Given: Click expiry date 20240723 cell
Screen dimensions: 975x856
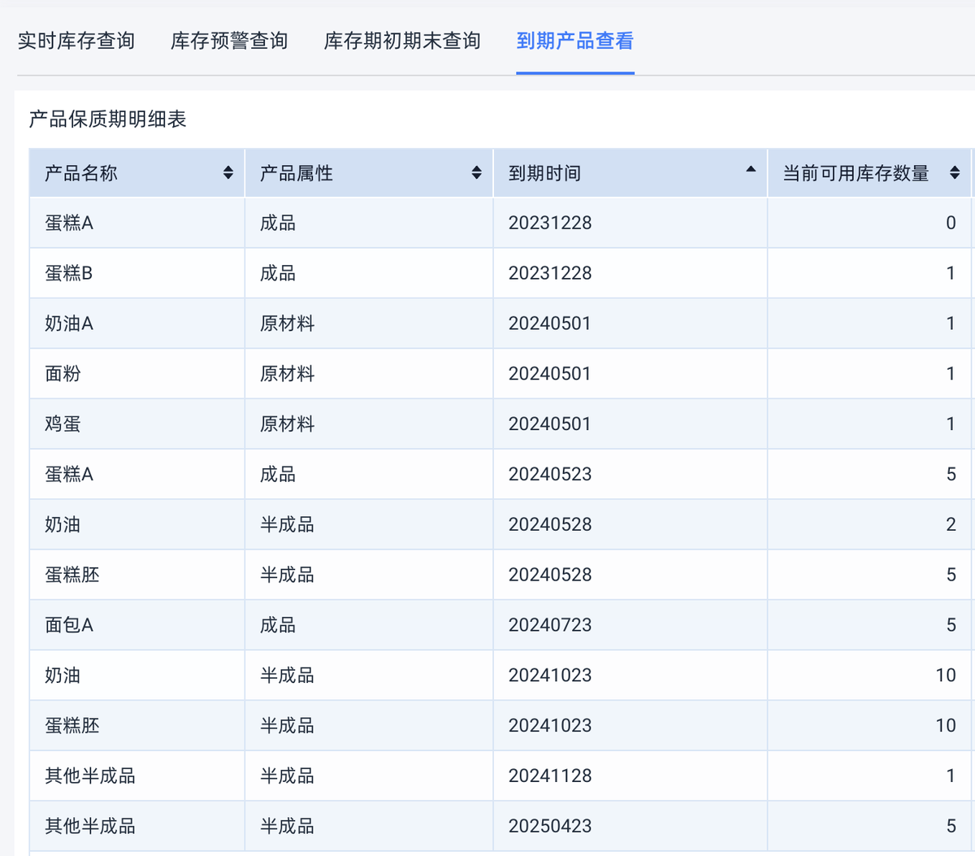Looking at the screenshot, I should (550, 625).
